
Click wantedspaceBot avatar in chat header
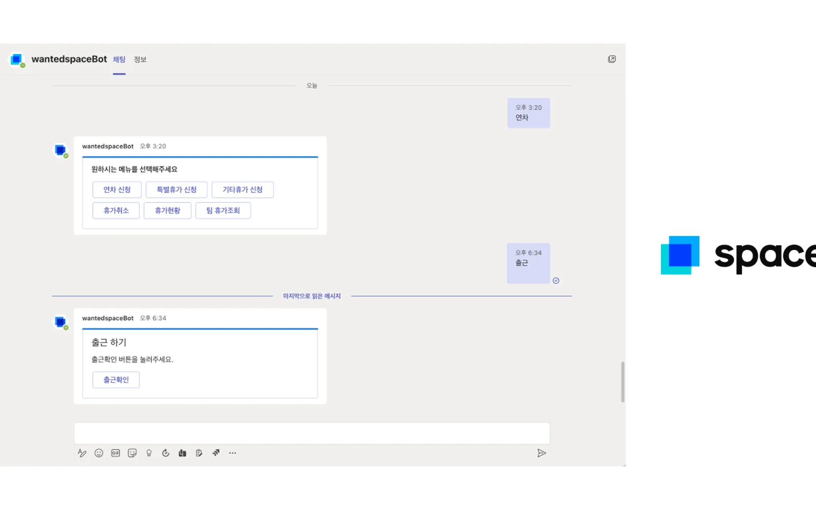[17, 60]
